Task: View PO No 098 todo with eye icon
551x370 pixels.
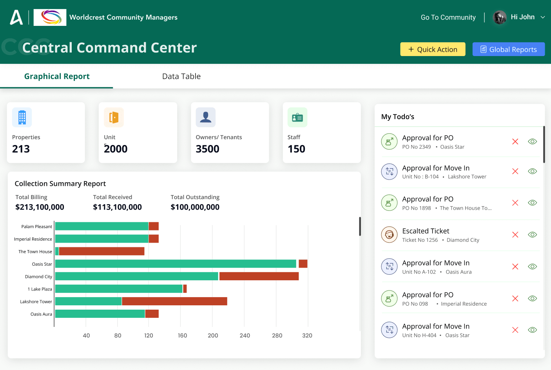Action: tap(532, 298)
